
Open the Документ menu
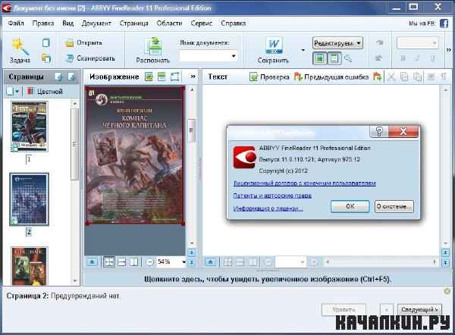tap(96, 23)
